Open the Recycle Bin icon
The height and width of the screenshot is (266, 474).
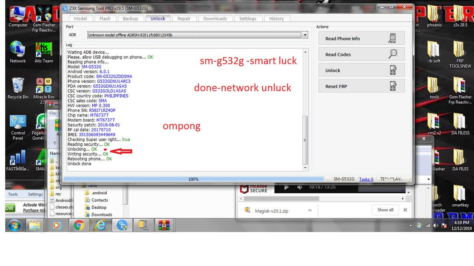pyautogui.click(x=18, y=88)
